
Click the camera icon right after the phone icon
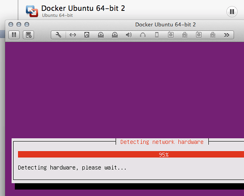[x=170, y=35]
